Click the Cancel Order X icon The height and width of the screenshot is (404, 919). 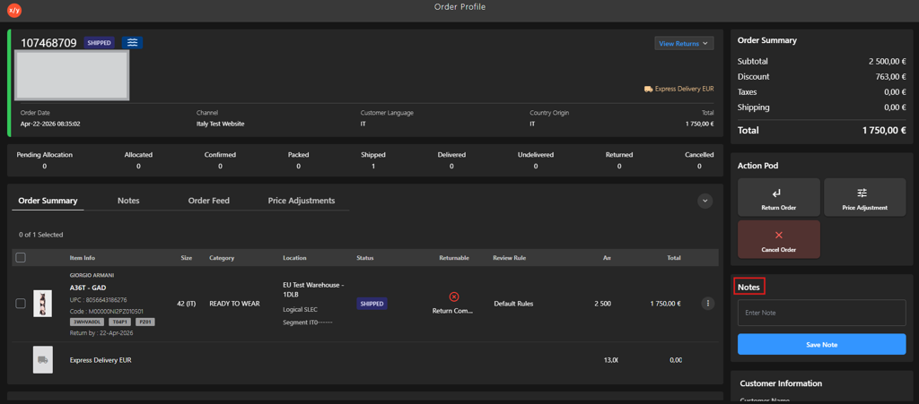click(x=779, y=235)
